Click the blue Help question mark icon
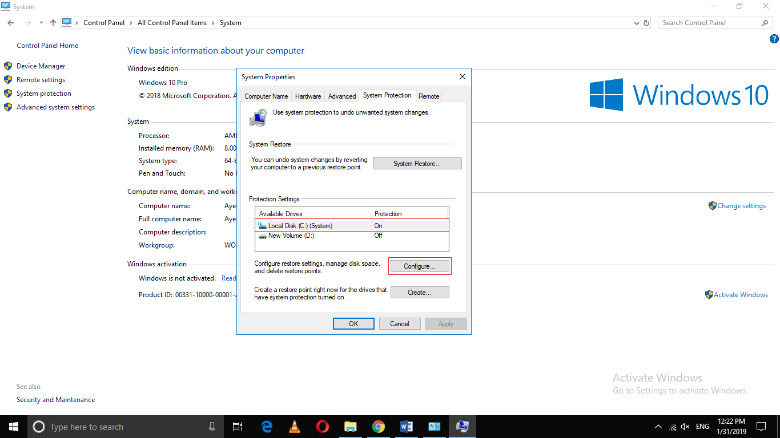This screenshot has width=780, height=438. pos(775,39)
